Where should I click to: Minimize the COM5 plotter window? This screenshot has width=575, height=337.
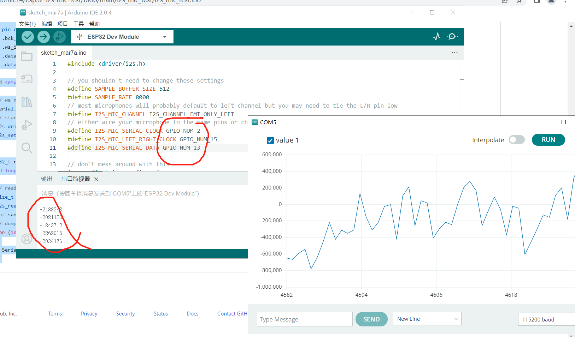click(x=543, y=122)
